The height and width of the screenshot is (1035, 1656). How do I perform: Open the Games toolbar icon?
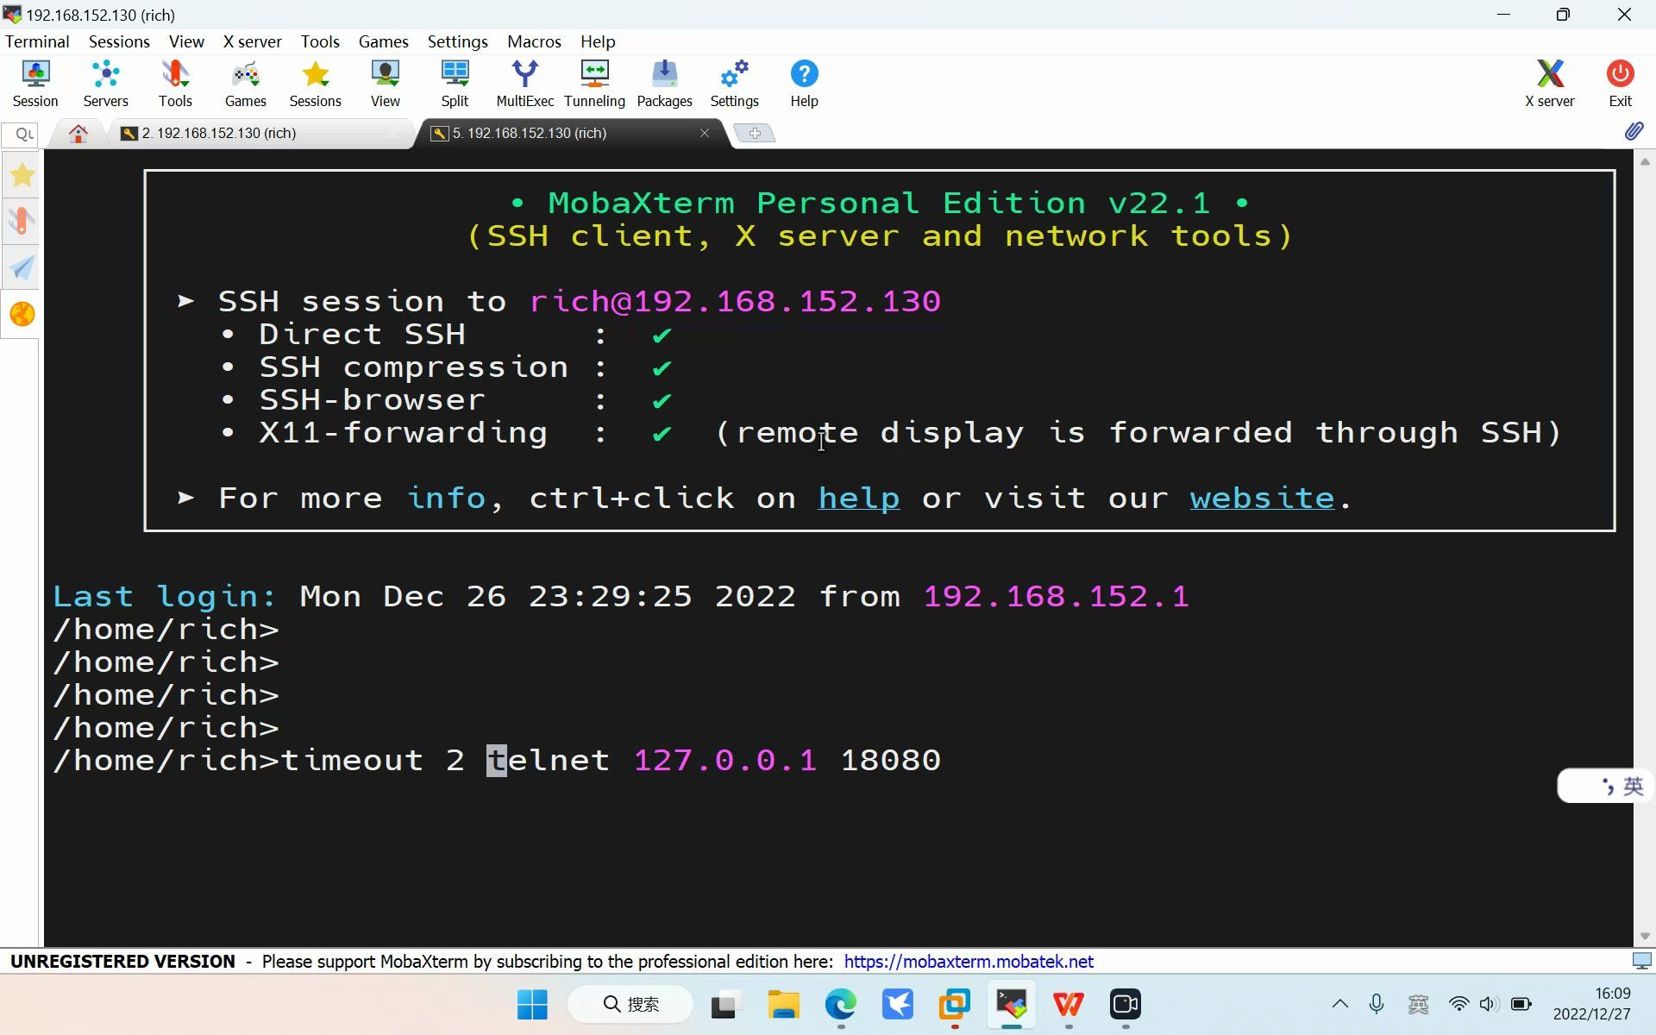pyautogui.click(x=245, y=84)
